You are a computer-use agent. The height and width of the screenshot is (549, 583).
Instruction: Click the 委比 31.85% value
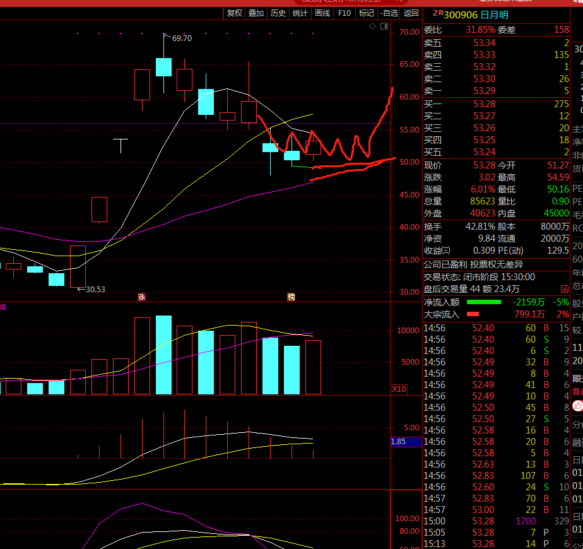pos(480,30)
